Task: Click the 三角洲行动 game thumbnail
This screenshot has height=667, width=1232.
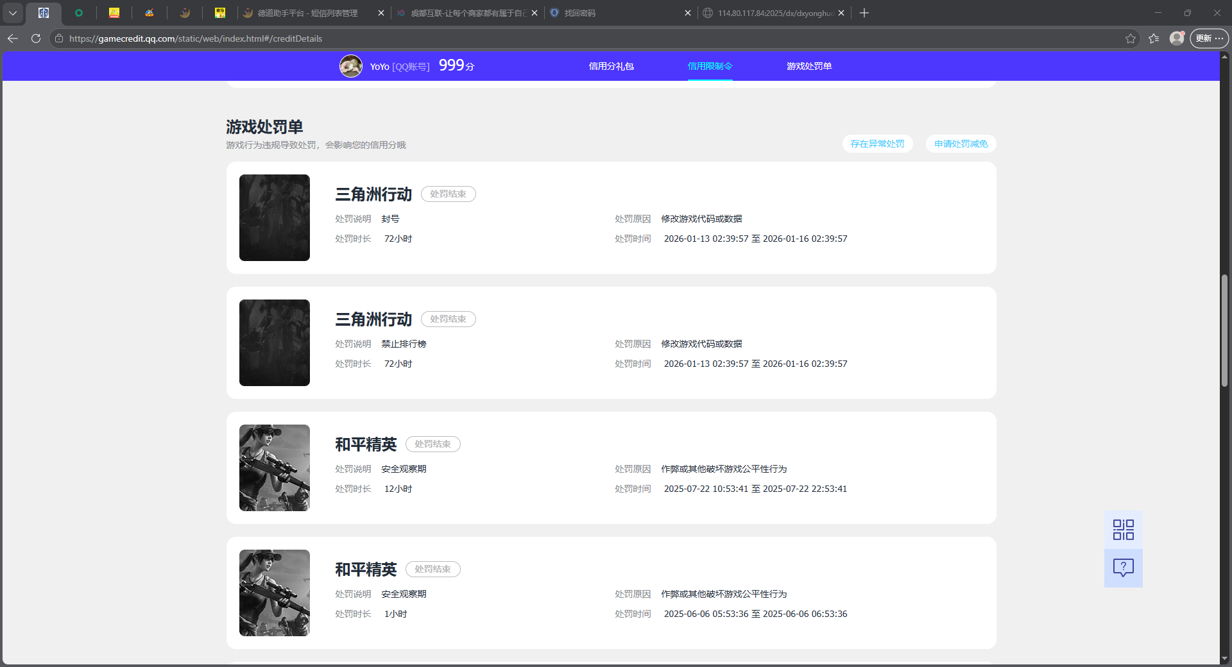Action: [274, 218]
